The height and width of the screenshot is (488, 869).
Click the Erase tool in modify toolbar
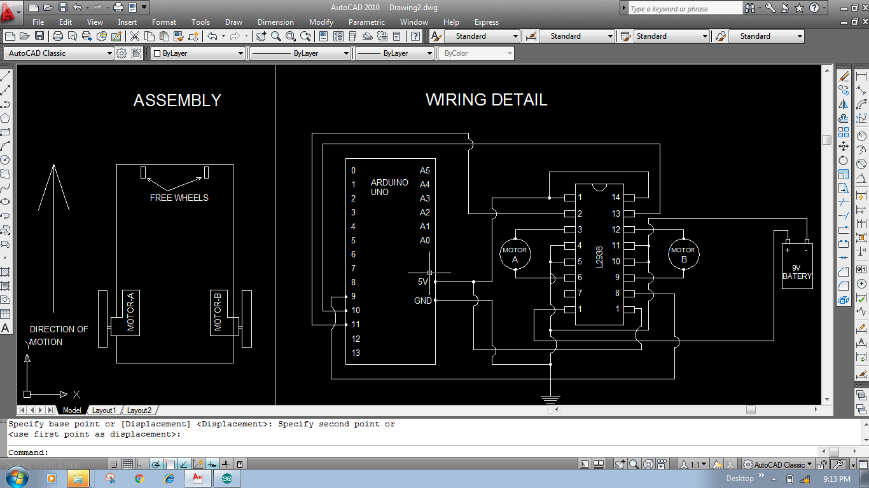[844, 76]
